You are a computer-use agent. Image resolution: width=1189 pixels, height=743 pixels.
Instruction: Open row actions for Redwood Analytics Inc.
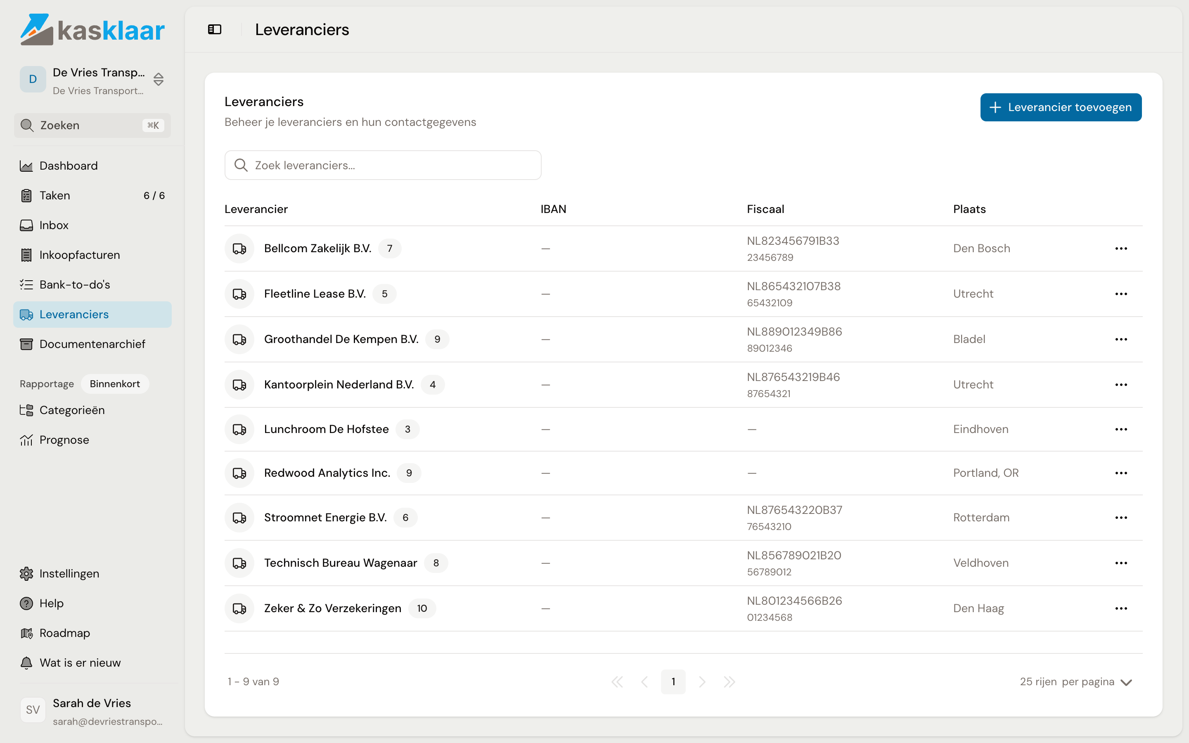coord(1121,473)
